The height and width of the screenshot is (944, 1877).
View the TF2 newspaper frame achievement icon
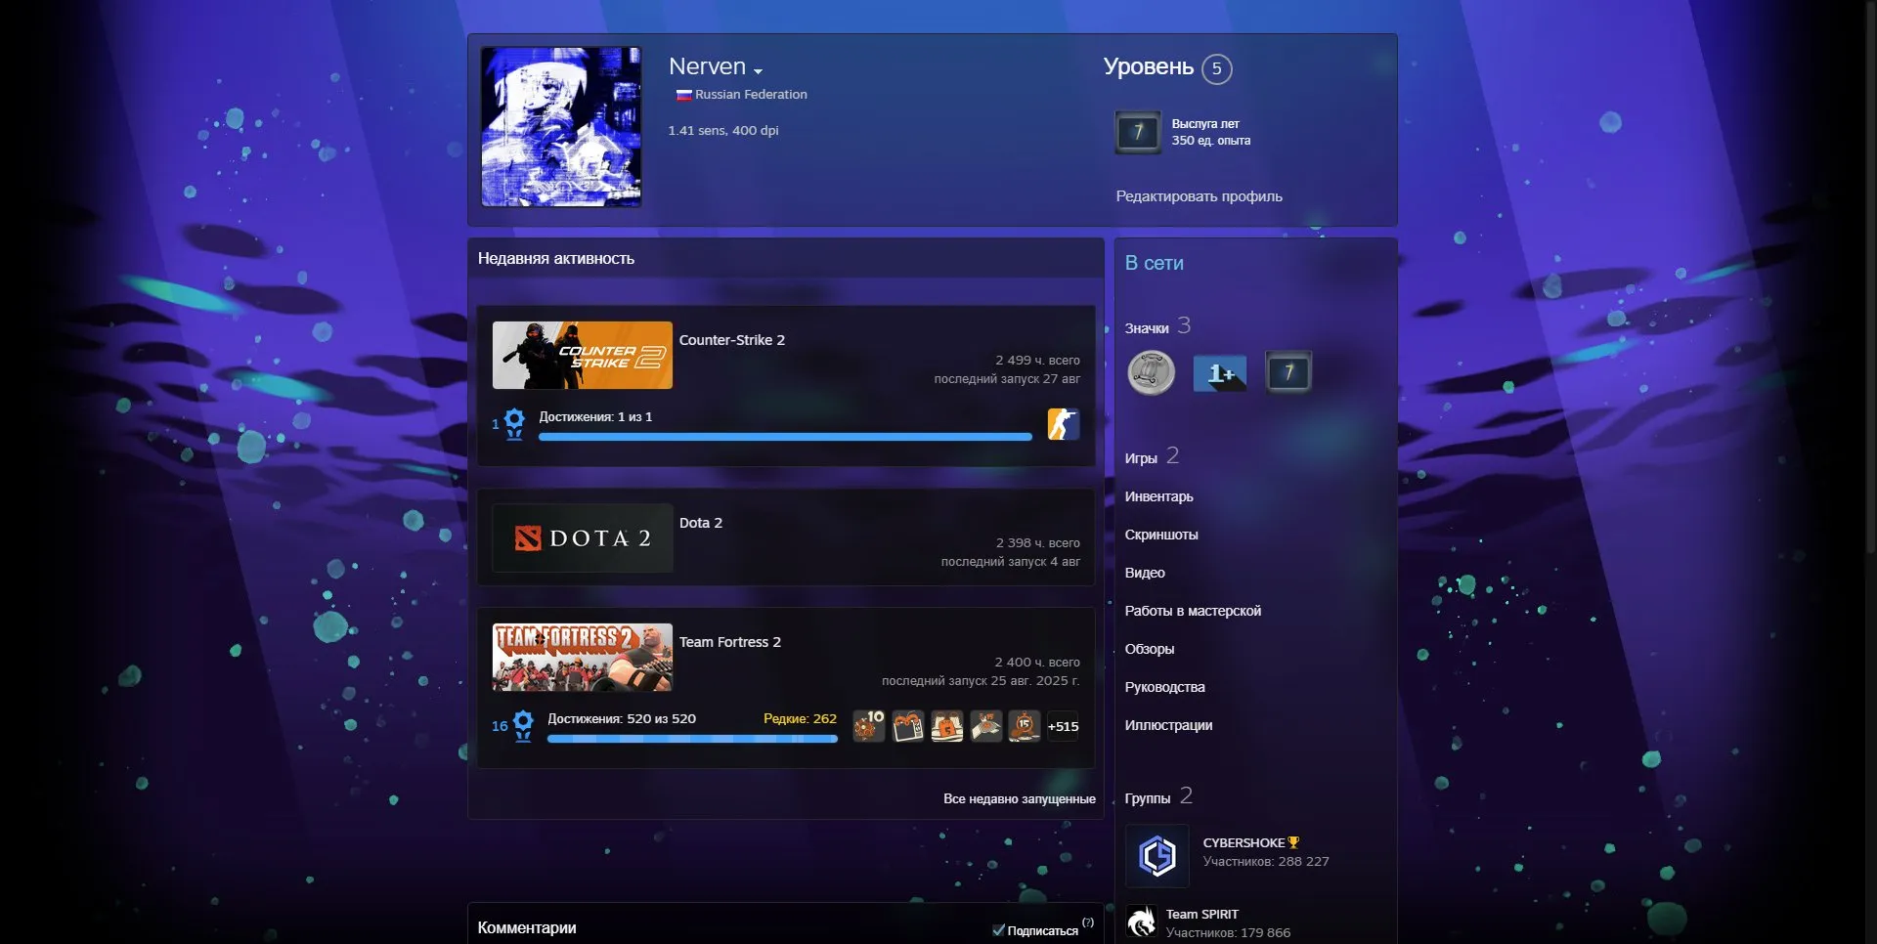point(908,726)
